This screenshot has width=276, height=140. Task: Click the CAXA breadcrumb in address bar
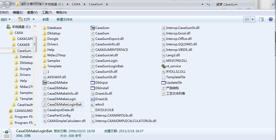pos(76,4)
